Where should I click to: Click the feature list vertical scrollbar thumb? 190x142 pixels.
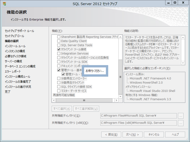tap(120, 77)
